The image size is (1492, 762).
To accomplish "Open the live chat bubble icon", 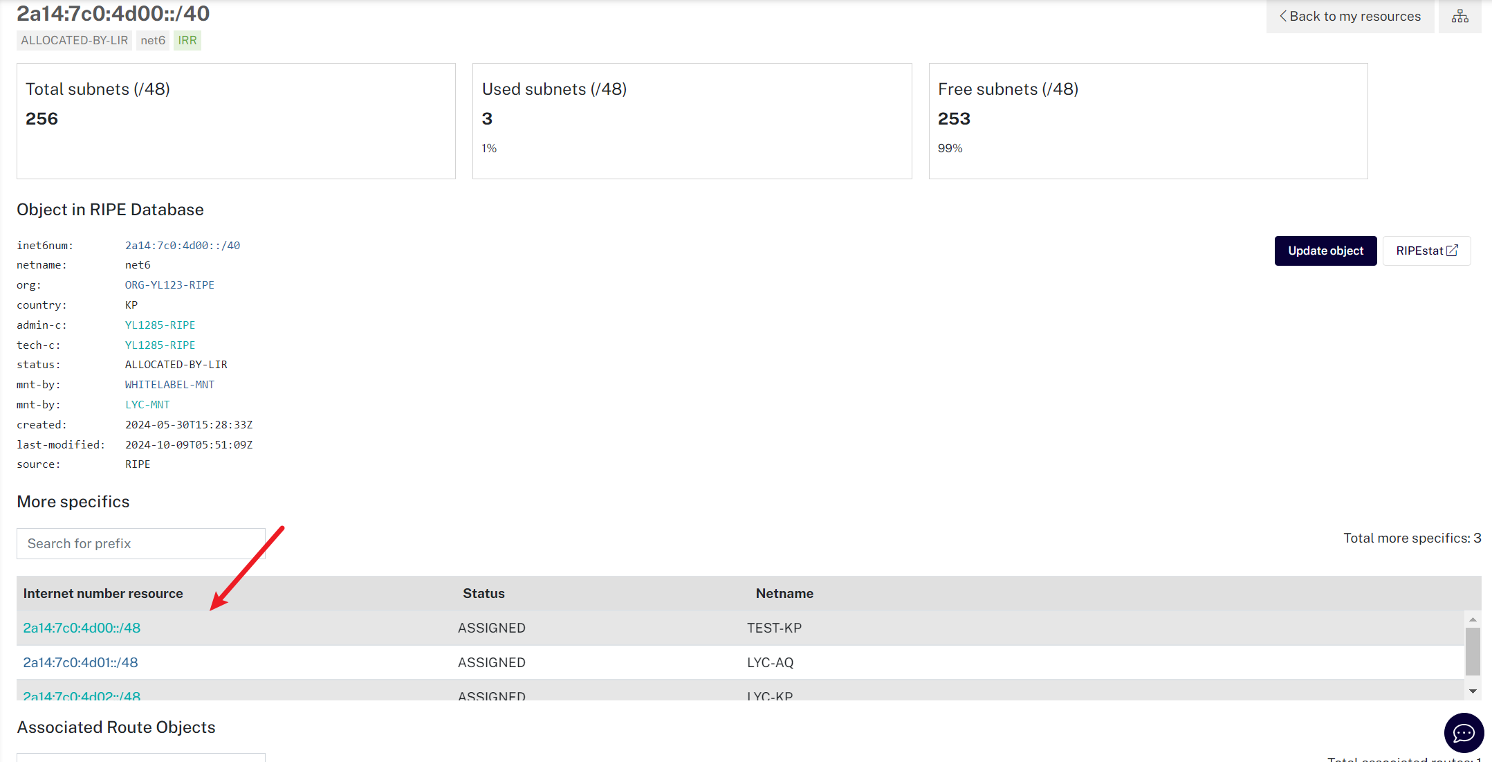I will (x=1464, y=732).
